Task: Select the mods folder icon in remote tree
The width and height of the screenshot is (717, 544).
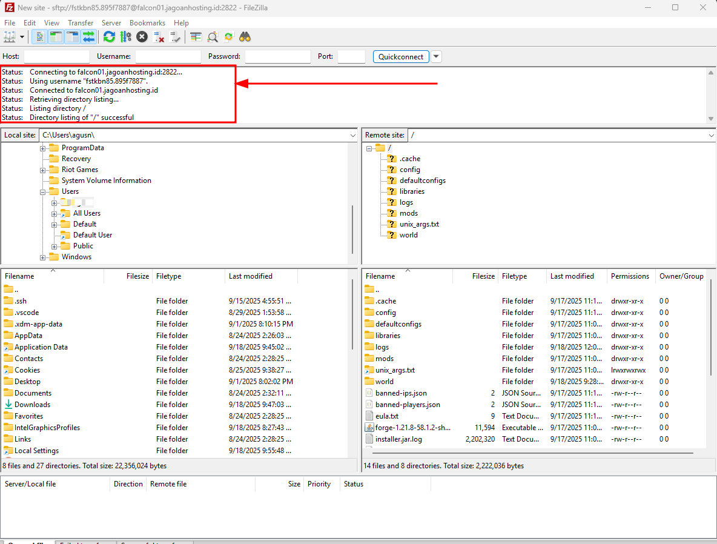Action: [x=391, y=213]
